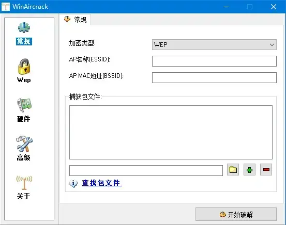
Task: Add capture file with green plus button
Action: click(249, 169)
